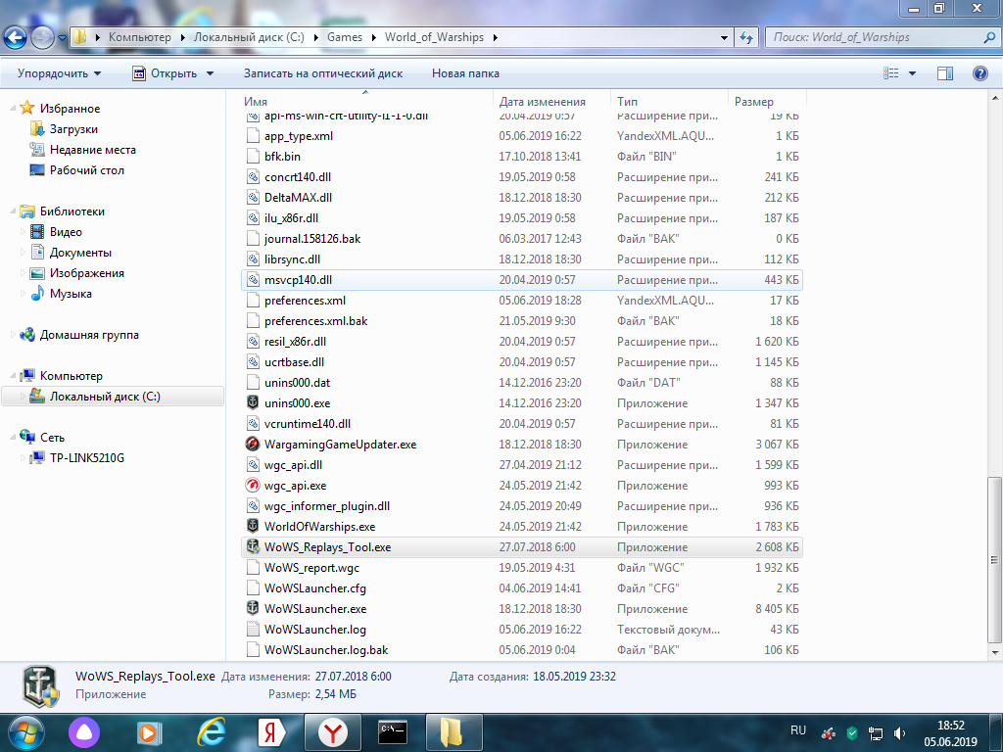Screen dimensions: 1003x752
Task: Open the view options dropdown arrow
Action: click(x=912, y=73)
